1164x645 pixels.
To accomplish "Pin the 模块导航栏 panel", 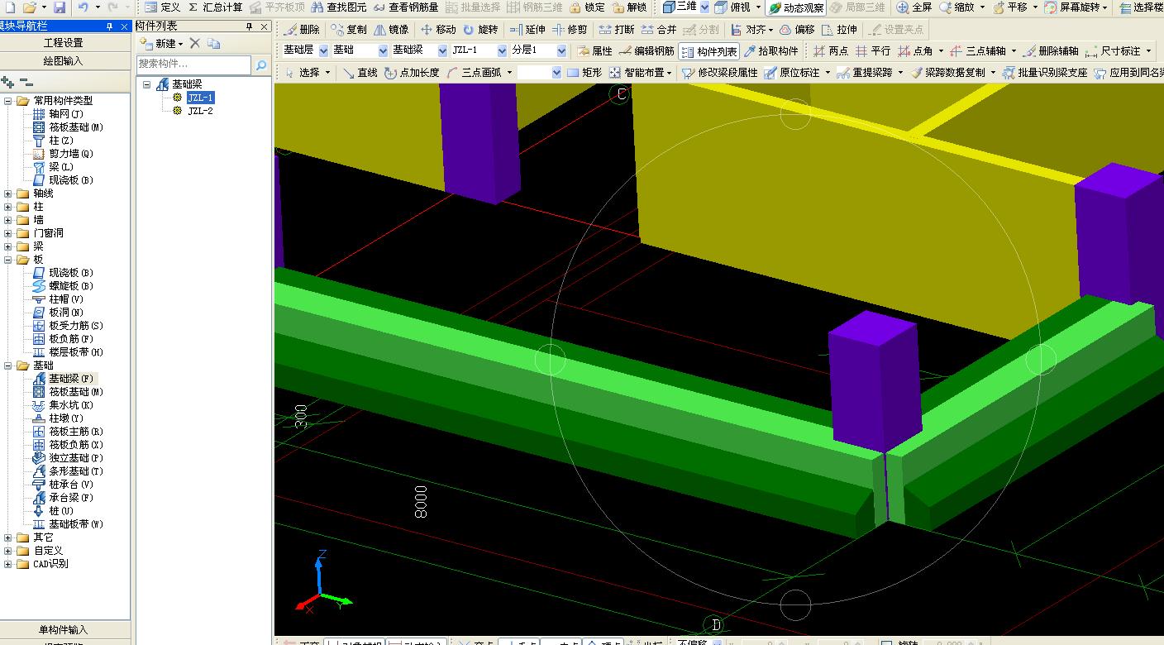I will (110, 26).
